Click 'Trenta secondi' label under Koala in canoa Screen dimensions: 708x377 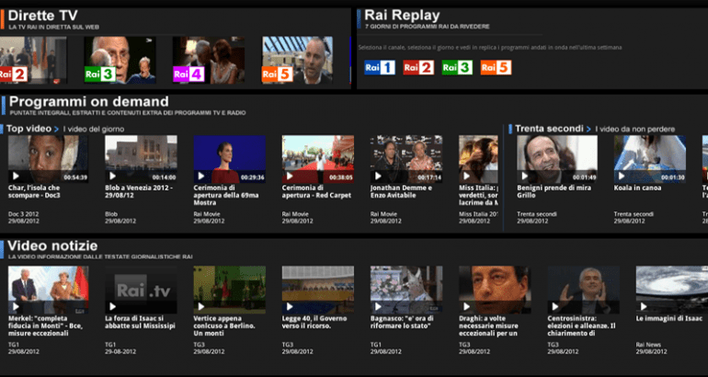634,214
